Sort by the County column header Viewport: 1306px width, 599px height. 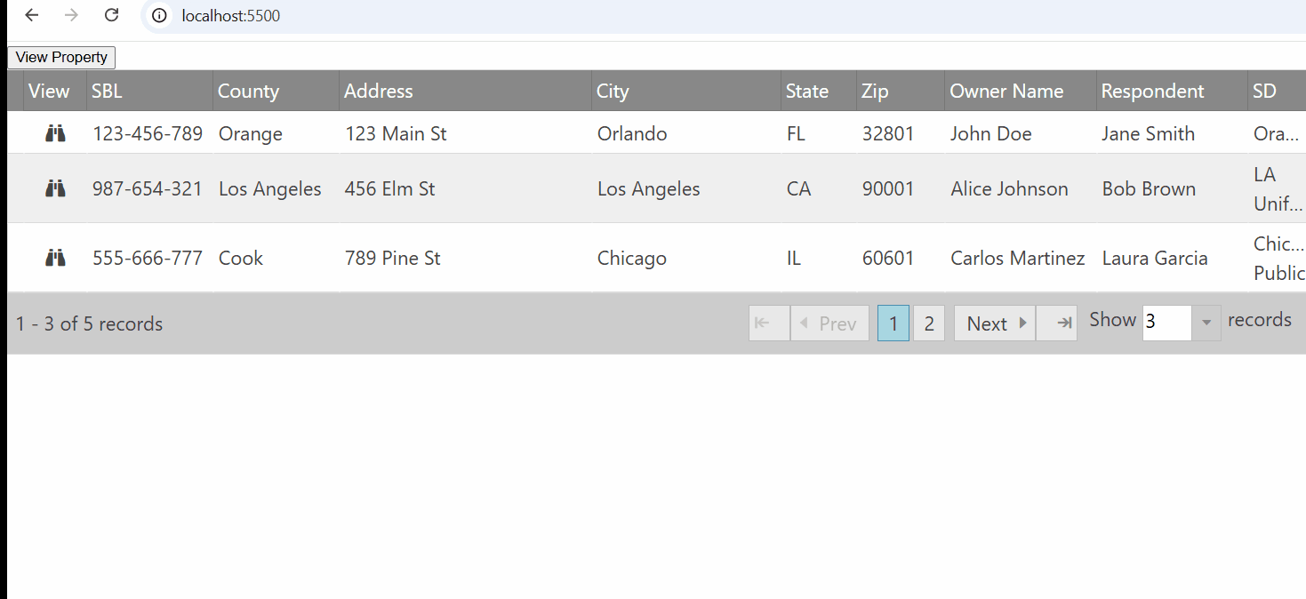click(248, 91)
